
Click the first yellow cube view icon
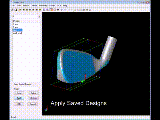(x=20, y=10)
